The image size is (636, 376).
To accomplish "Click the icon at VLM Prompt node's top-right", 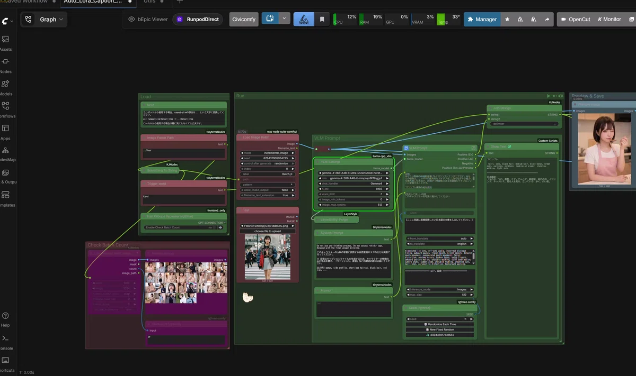I will pyautogui.click(x=473, y=148).
